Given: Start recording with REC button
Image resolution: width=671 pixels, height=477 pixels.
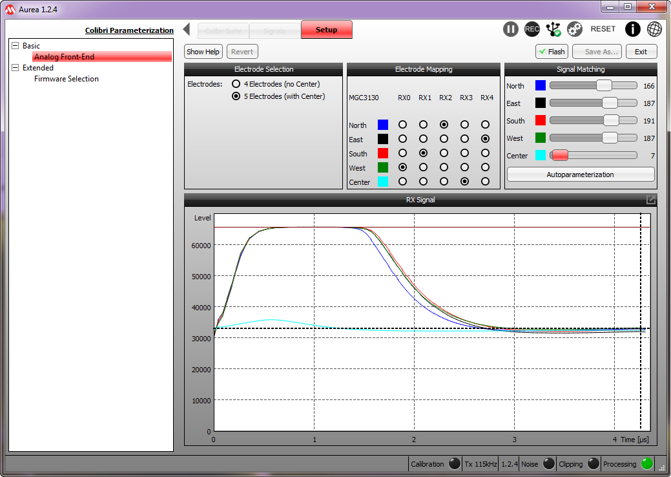Looking at the screenshot, I should 532,29.
